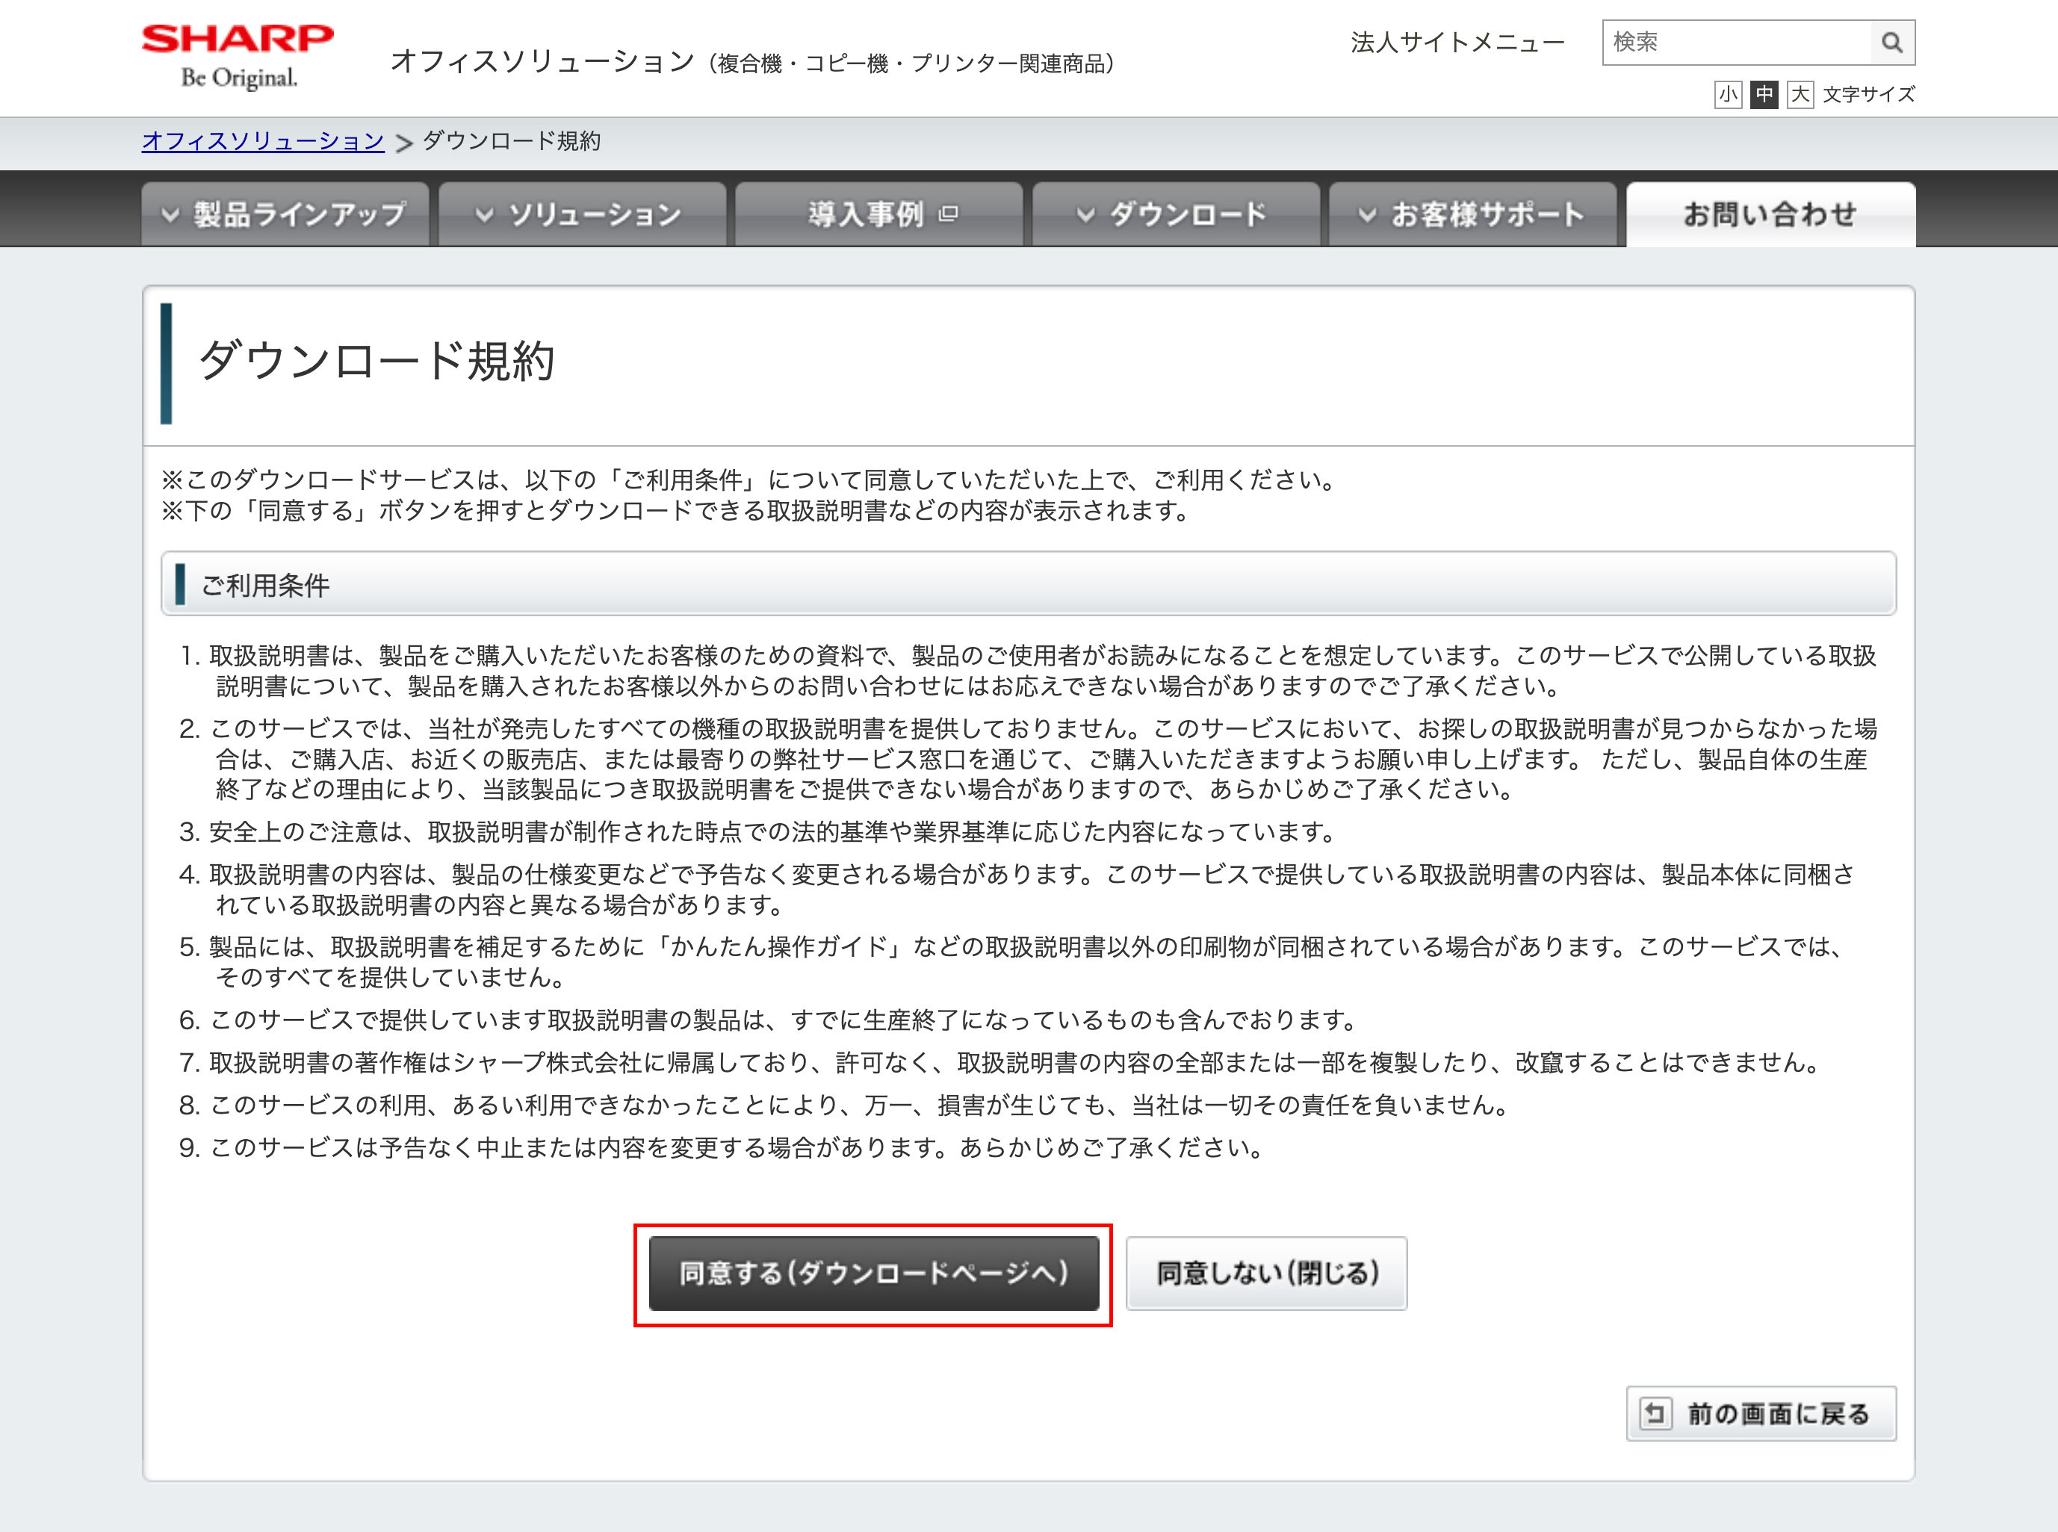Open the お問い合わせ tab
Screen dimensions: 2058x1532
tap(1770, 214)
